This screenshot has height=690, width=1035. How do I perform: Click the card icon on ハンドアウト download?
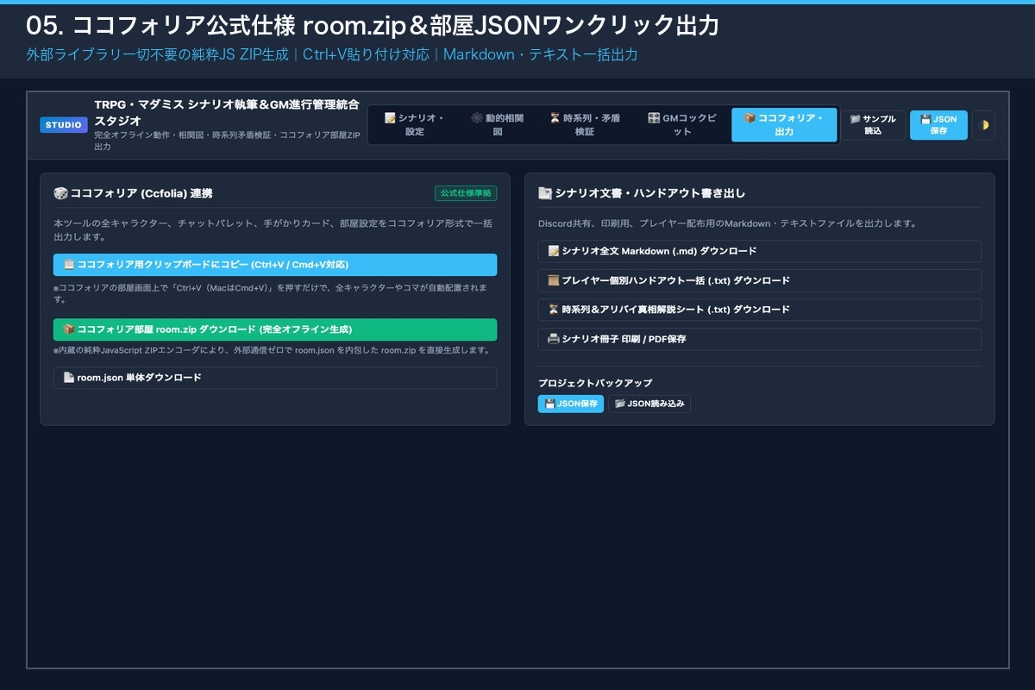tap(554, 280)
